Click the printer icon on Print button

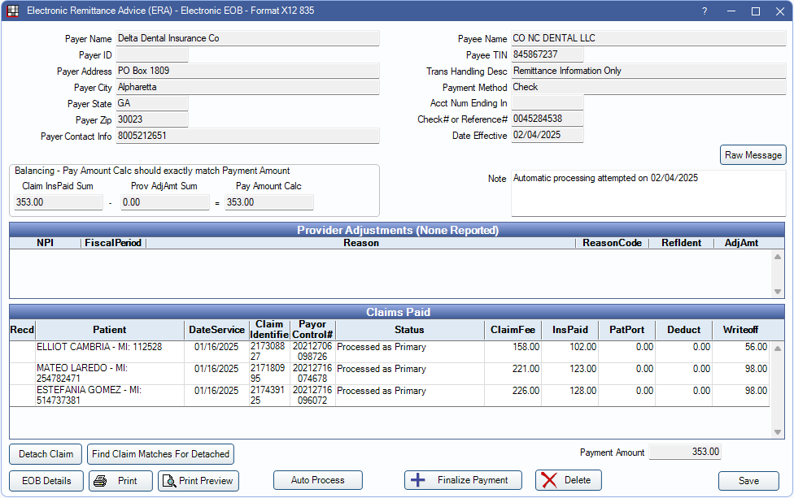pyautogui.click(x=100, y=481)
